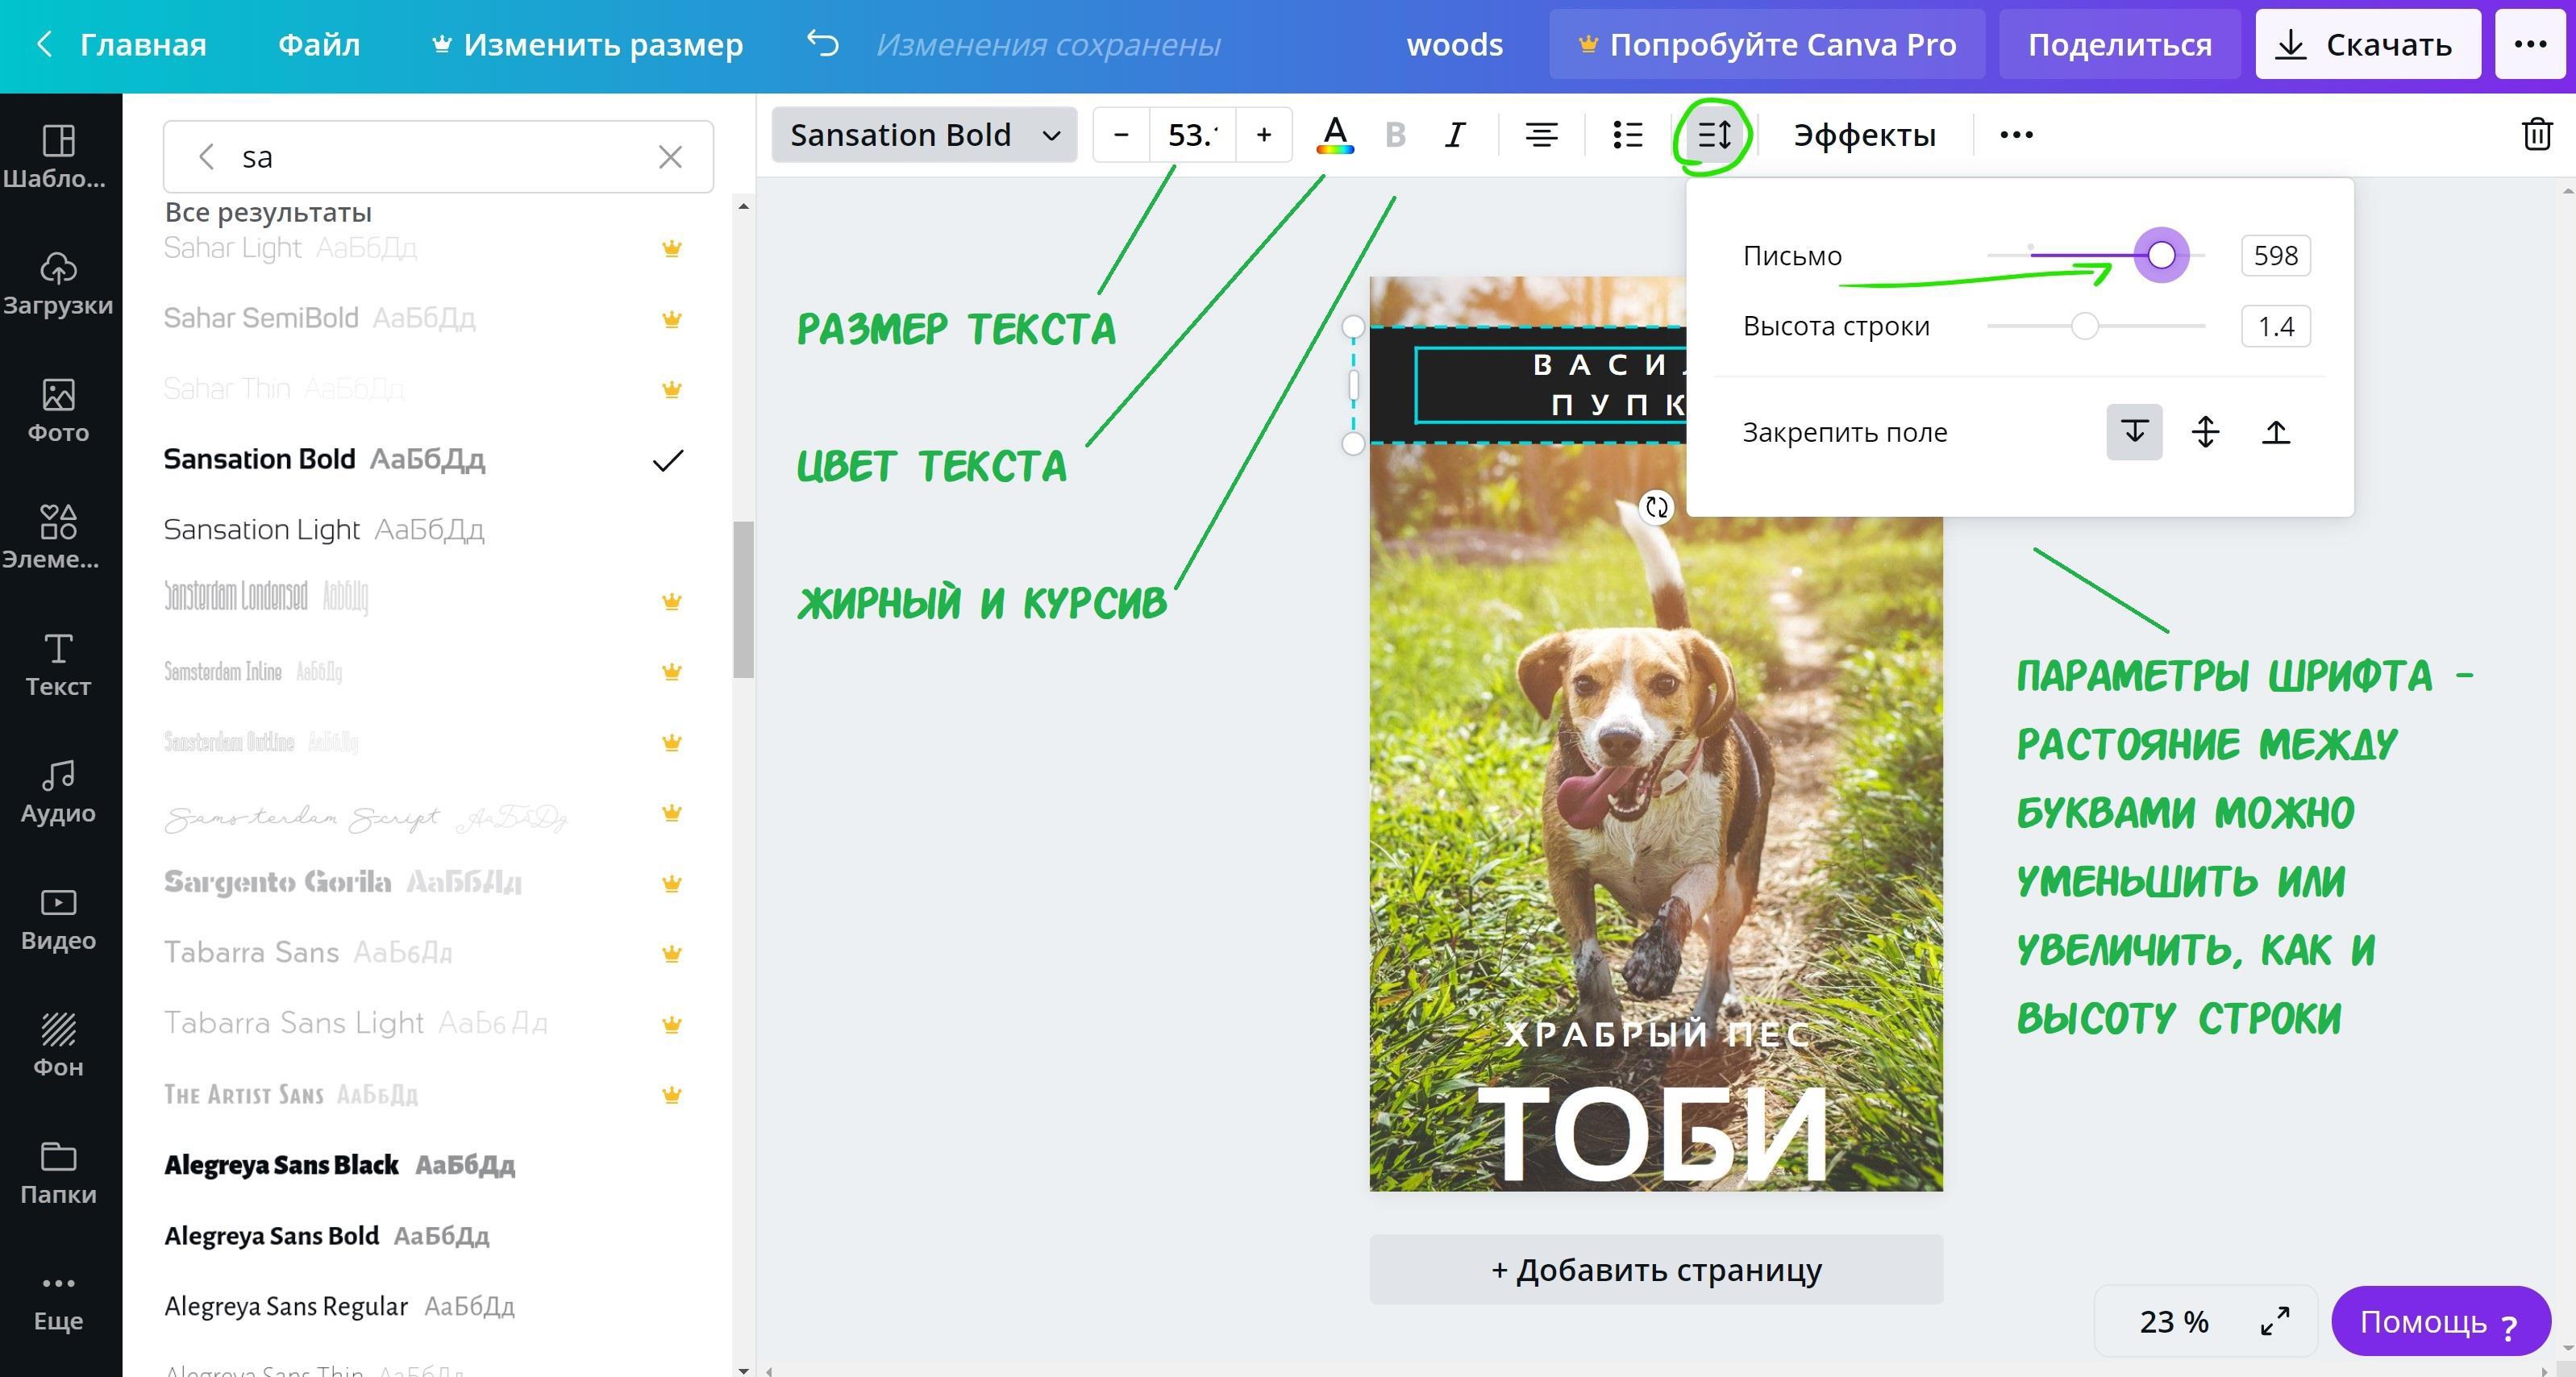
Task: Click the Скачать download button
Action: coord(2367,44)
